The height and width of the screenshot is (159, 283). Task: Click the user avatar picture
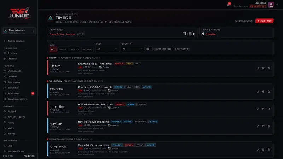[271, 5]
